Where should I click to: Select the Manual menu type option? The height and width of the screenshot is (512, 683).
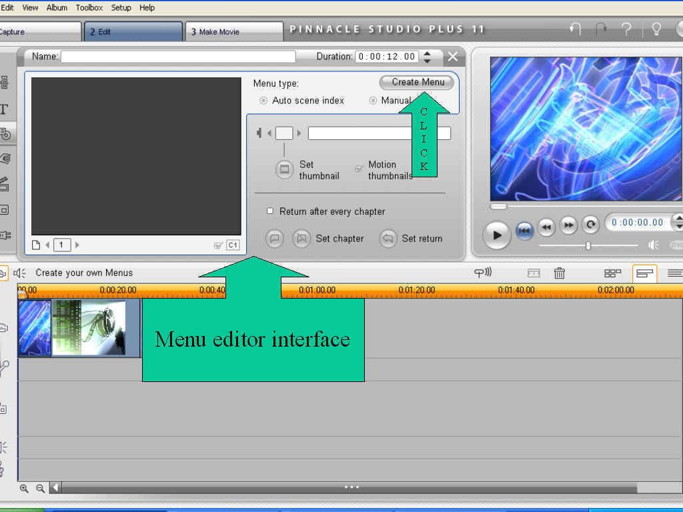point(373,101)
